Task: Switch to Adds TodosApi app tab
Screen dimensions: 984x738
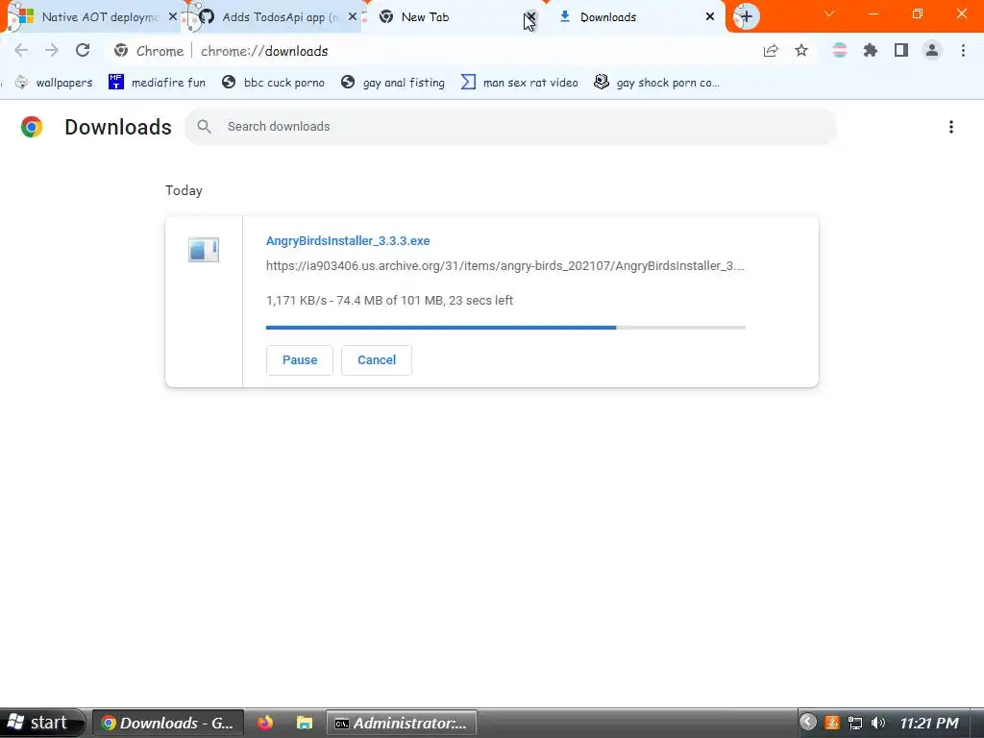Action: click(273, 17)
